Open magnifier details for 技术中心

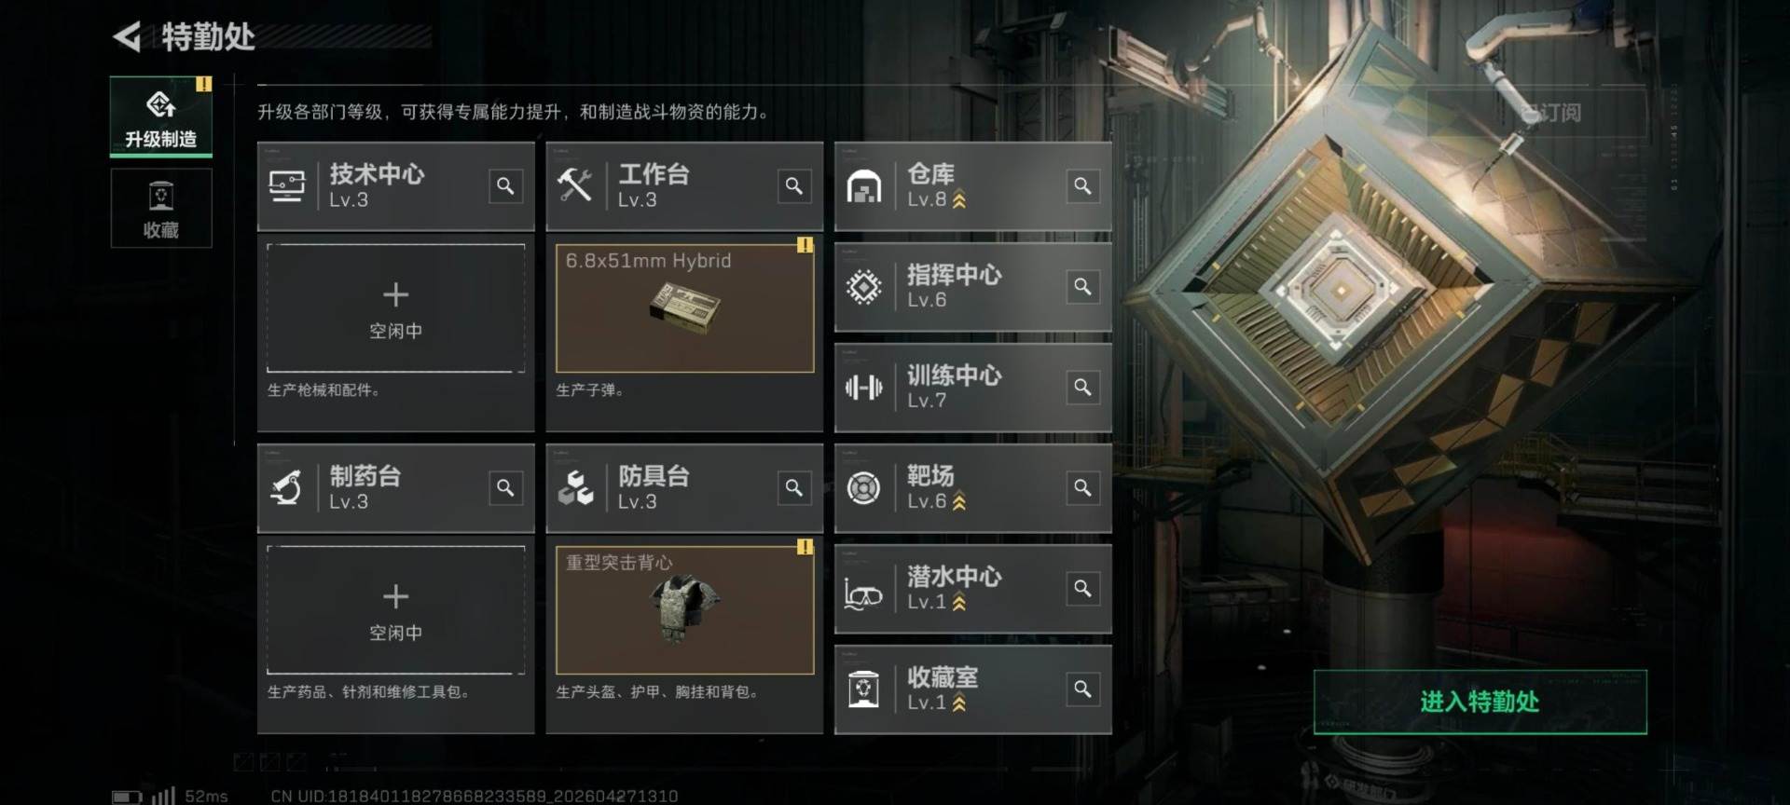pyautogui.click(x=505, y=185)
